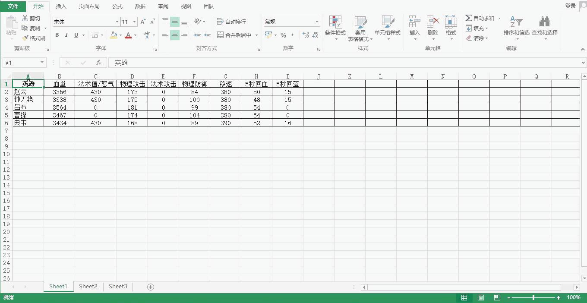Toggle align text right
The width and height of the screenshot is (587, 303).
(184, 35)
